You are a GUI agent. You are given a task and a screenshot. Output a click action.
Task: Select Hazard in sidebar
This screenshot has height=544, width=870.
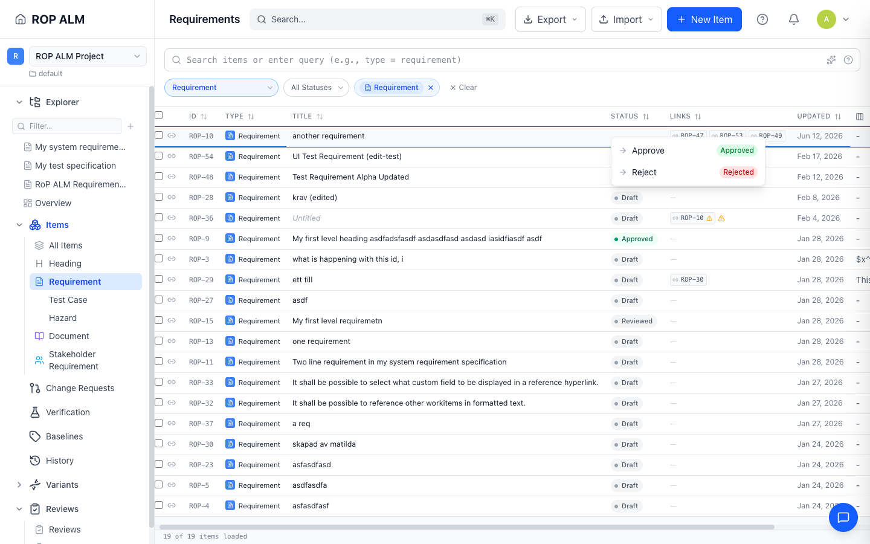63,318
